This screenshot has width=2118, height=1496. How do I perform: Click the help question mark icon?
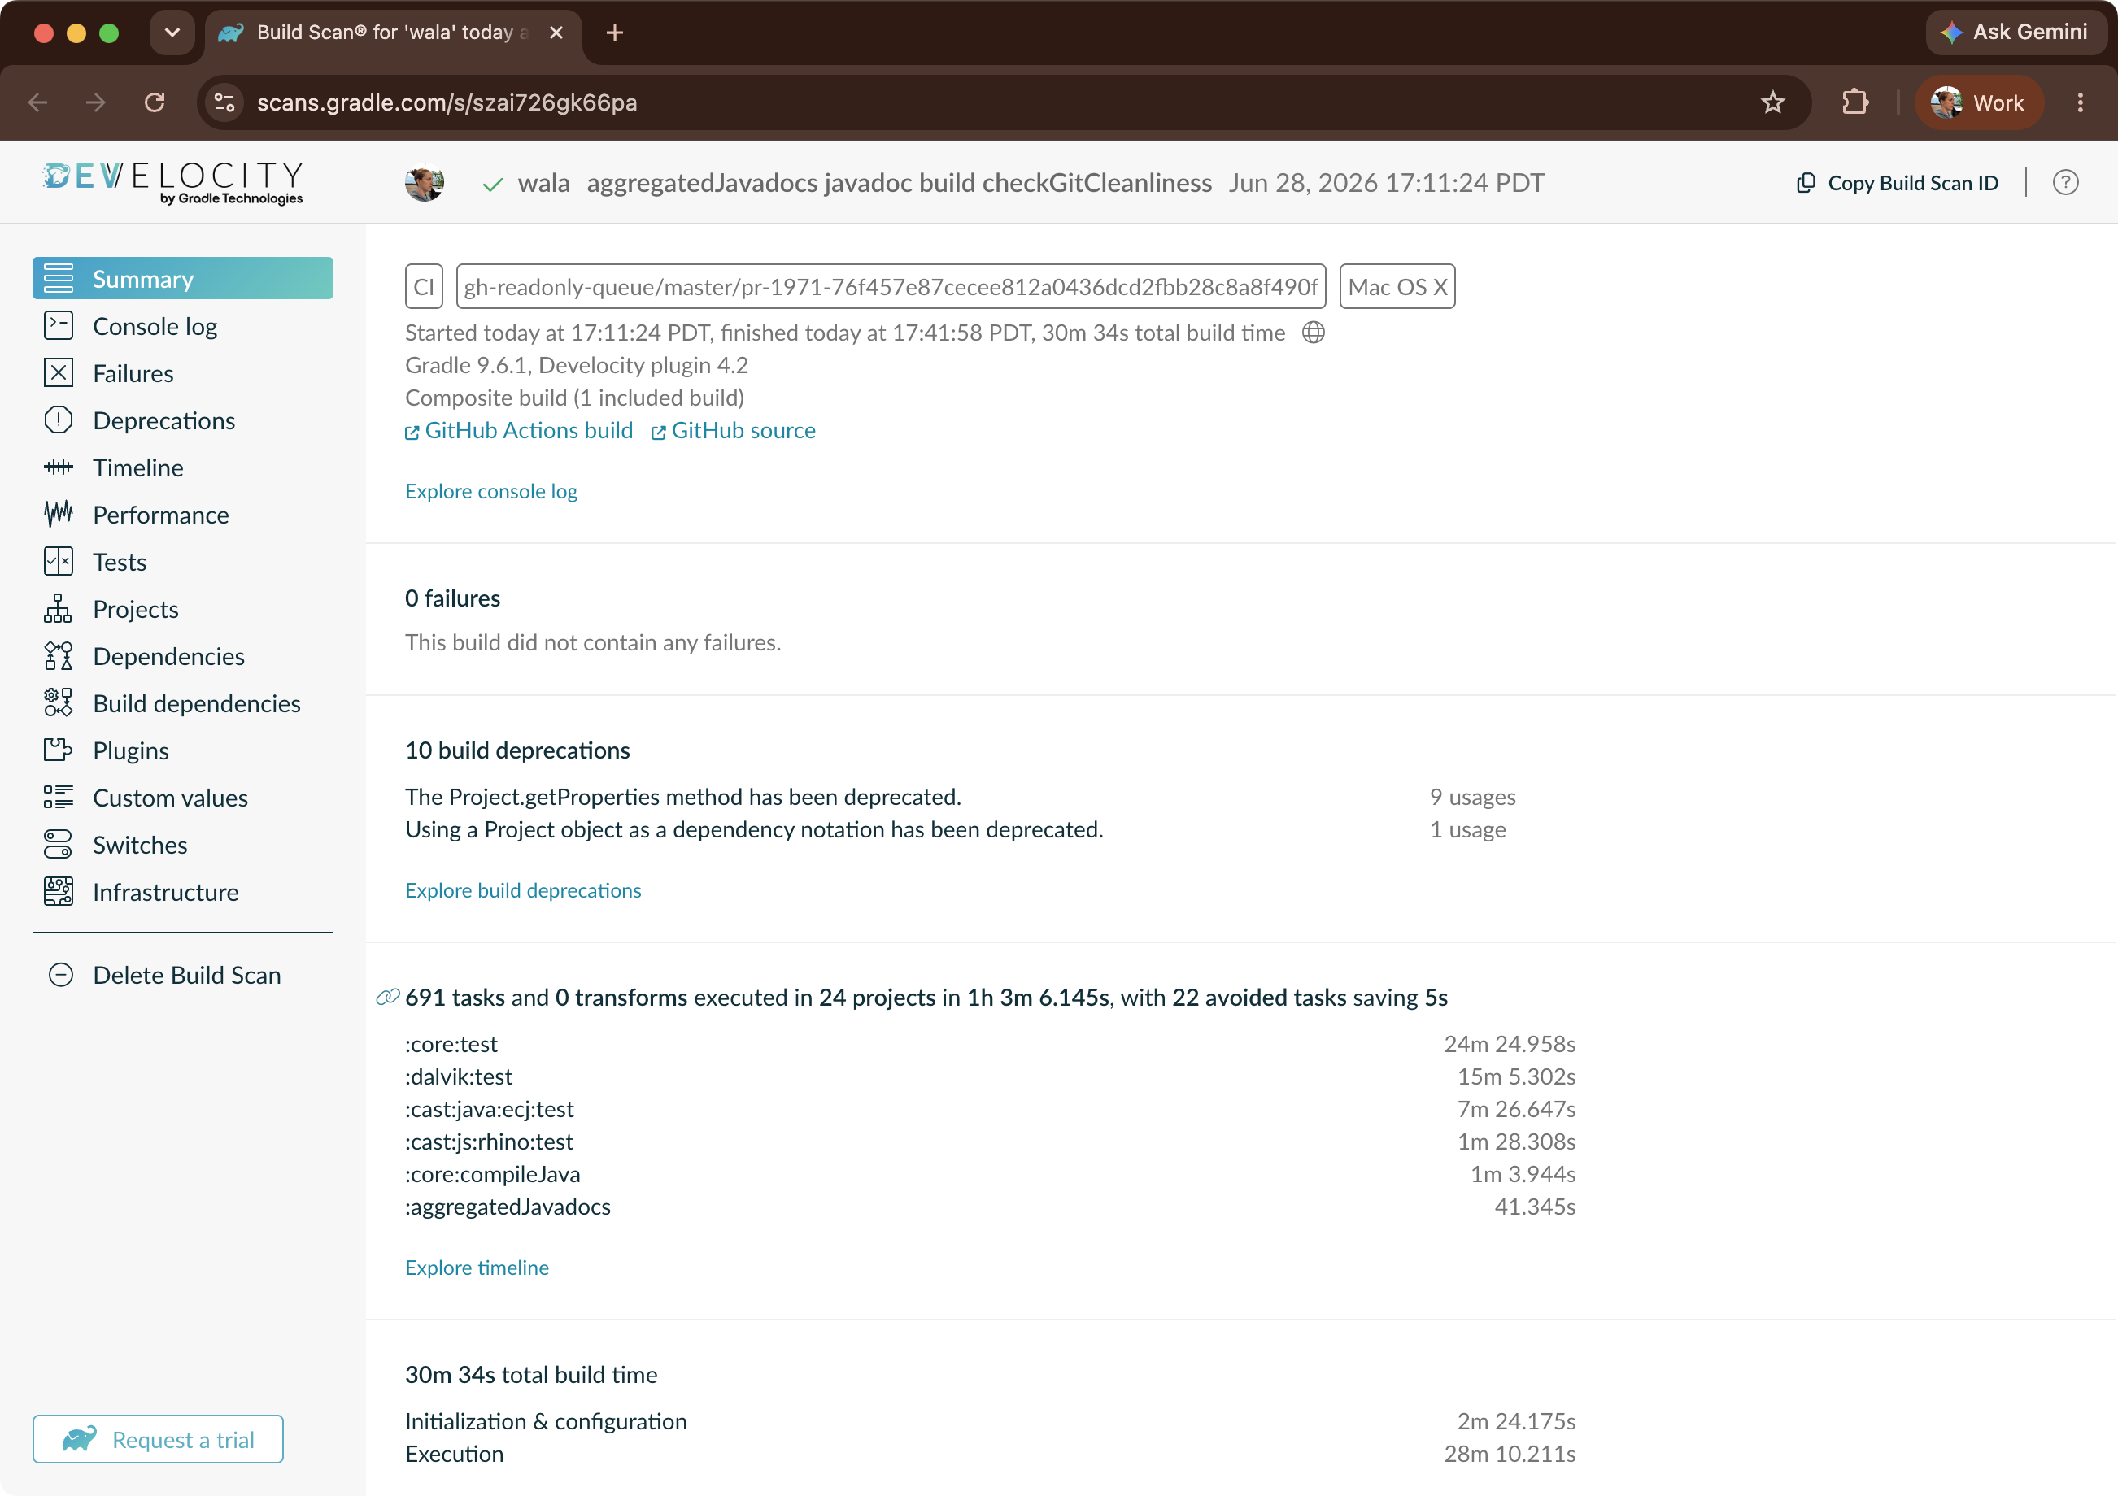2065,183
